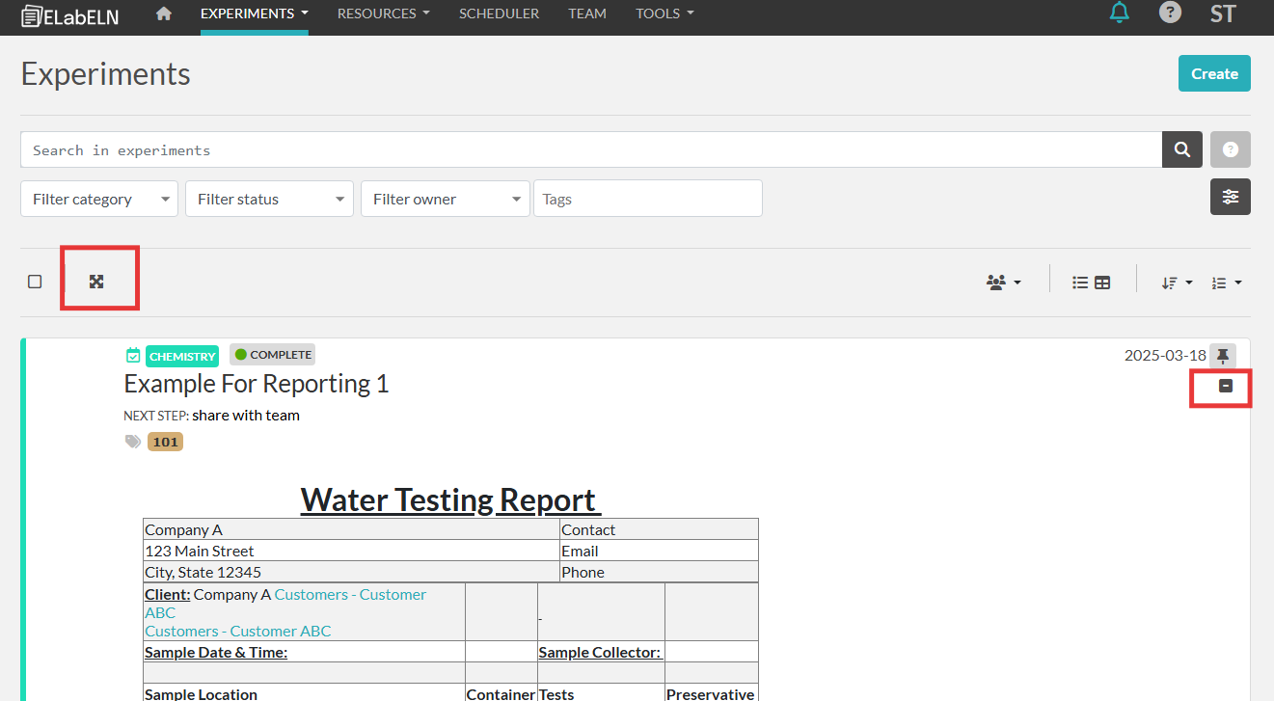Open the Filter owner dropdown
The height and width of the screenshot is (701, 1274).
pyautogui.click(x=445, y=199)
